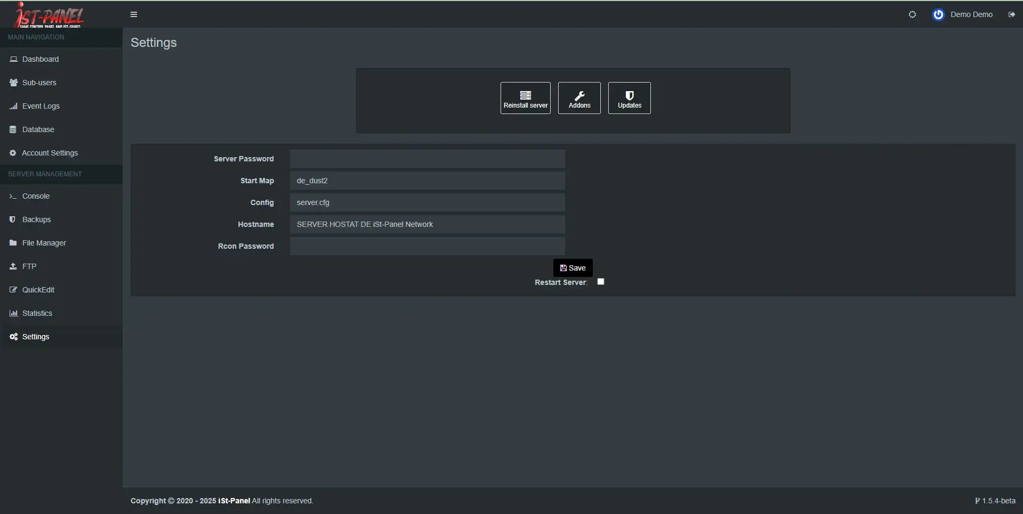Click the version branch icon in footer
1023x514 pixels.
pos(977,501)
